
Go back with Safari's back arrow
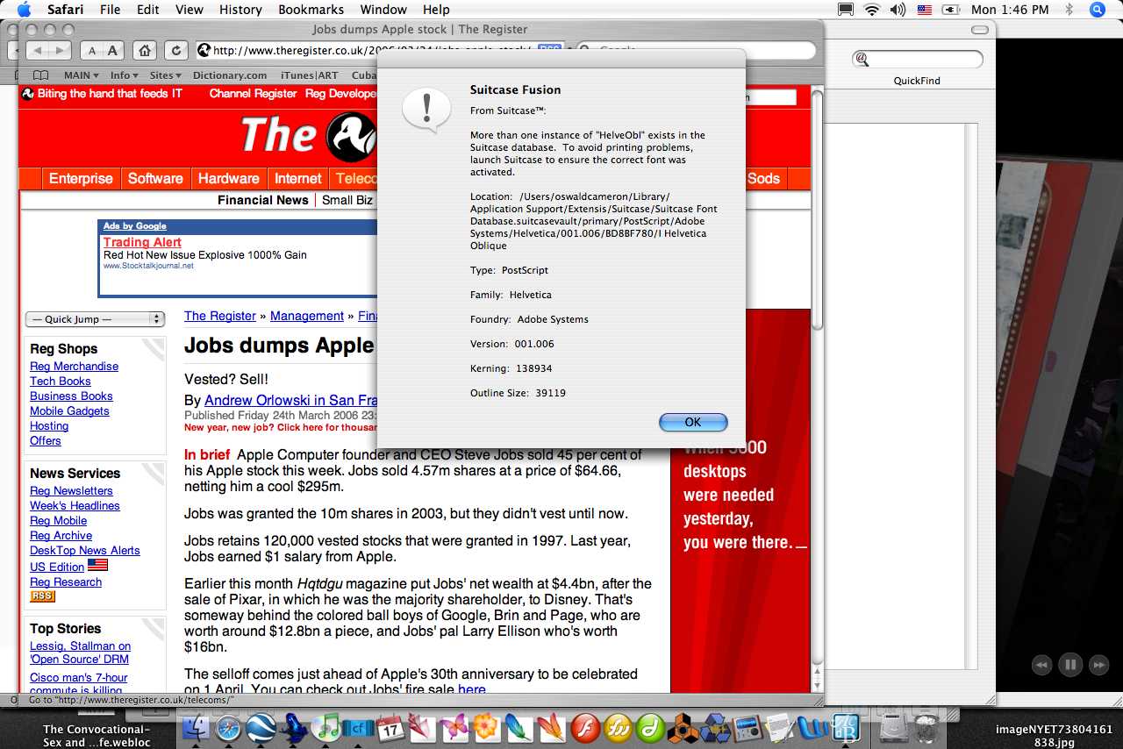coord(38,50)
